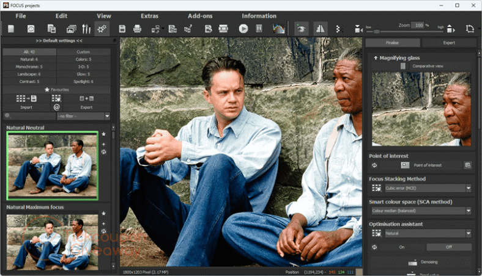Image resolution: width=482 pixels, height=276 pixels.
Task: Open the histogram colour graph icon
Action: pos(279,29)
